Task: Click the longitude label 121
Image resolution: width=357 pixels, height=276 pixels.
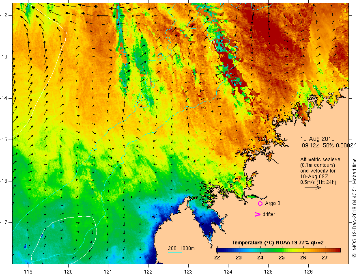Action: tap(108, 272)
